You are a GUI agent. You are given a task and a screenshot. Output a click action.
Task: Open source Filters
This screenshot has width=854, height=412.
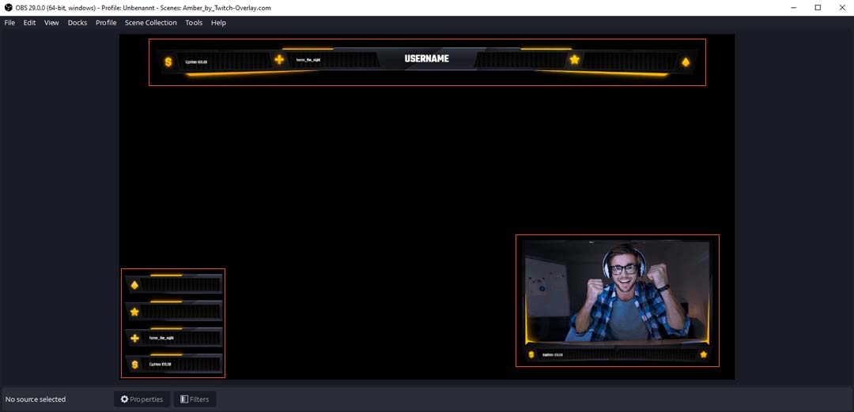click(195, 399)
